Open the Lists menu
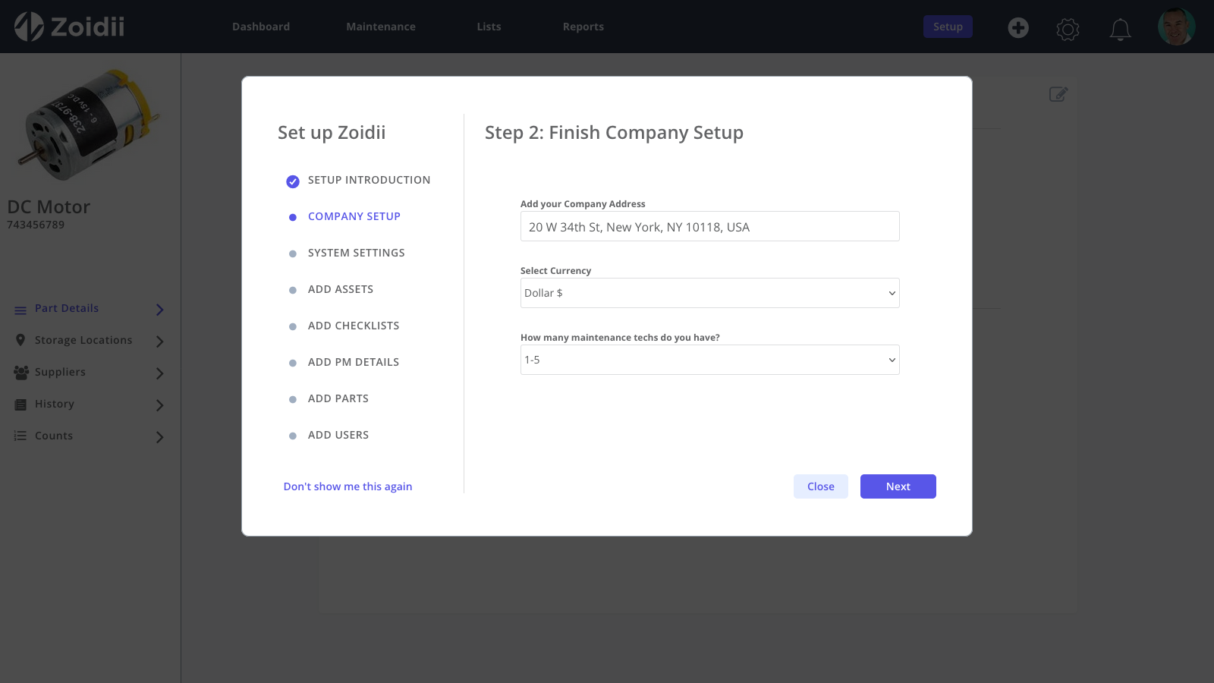 click(x=489, y=27)
